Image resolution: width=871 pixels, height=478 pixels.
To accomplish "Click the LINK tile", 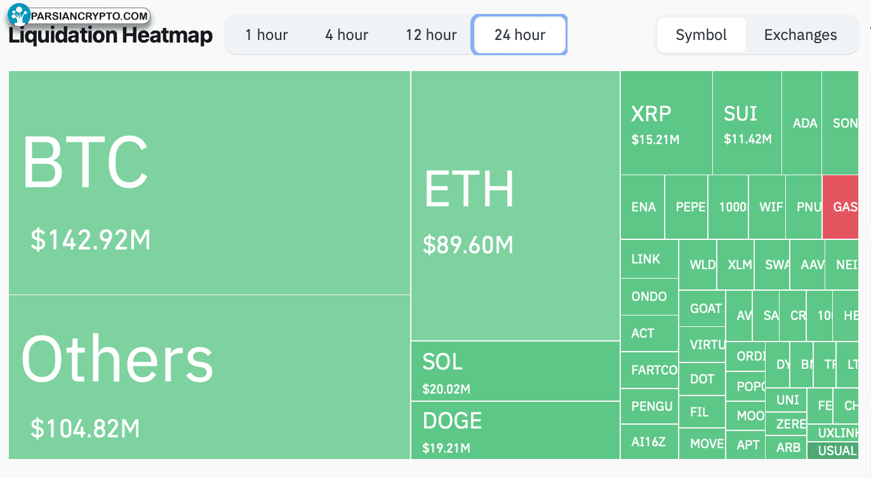I will (x=649, y=259).
